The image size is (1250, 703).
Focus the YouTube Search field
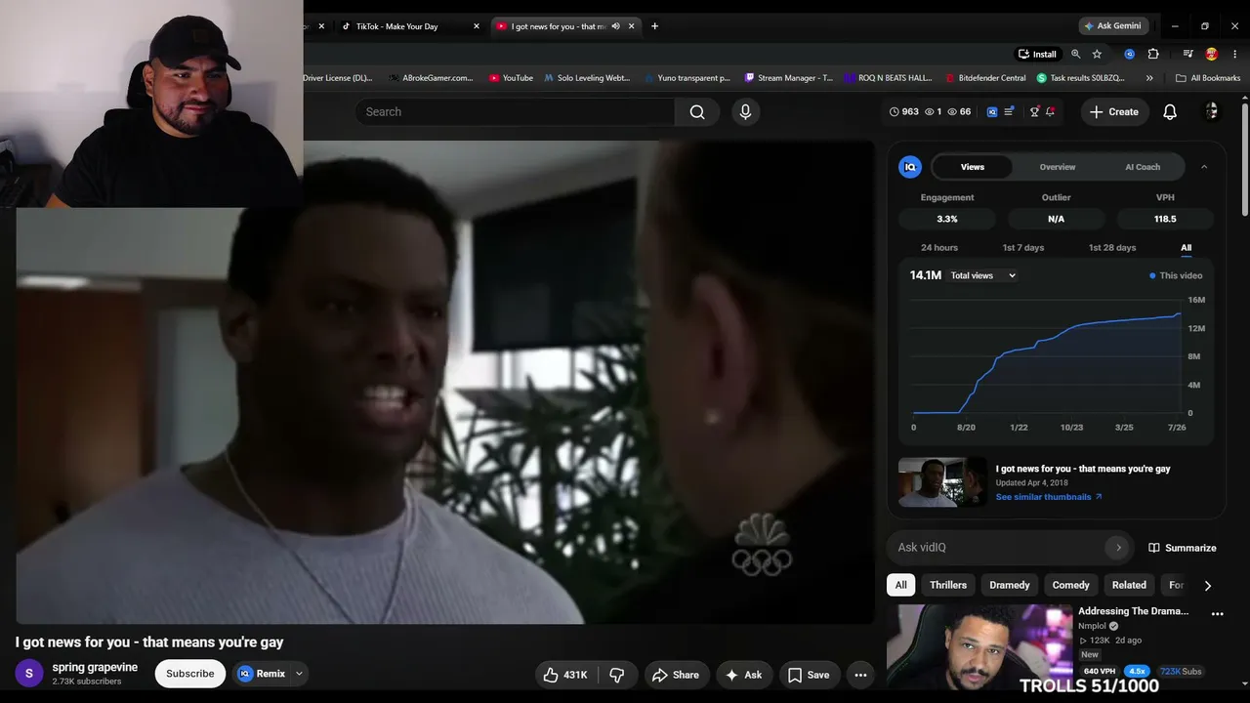pos(515,112)
